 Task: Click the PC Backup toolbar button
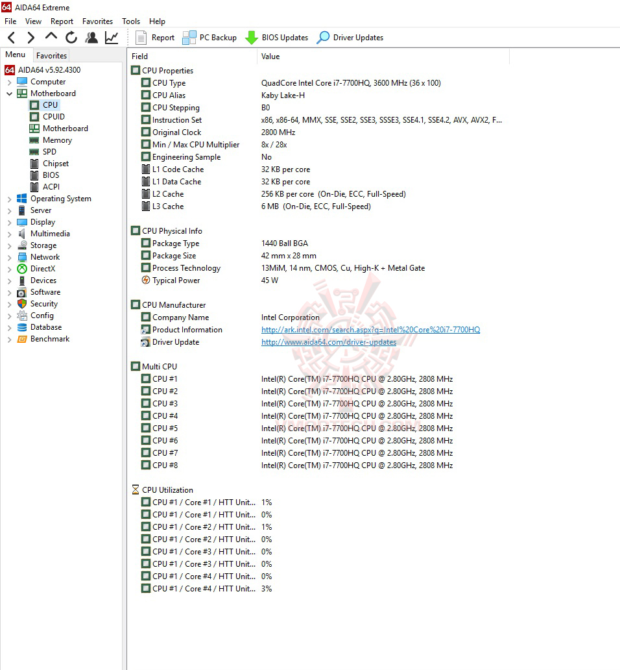209,38
